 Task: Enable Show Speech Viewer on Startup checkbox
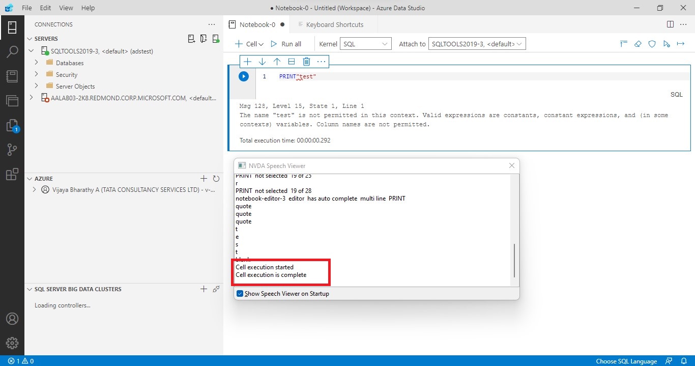point(239,293)
